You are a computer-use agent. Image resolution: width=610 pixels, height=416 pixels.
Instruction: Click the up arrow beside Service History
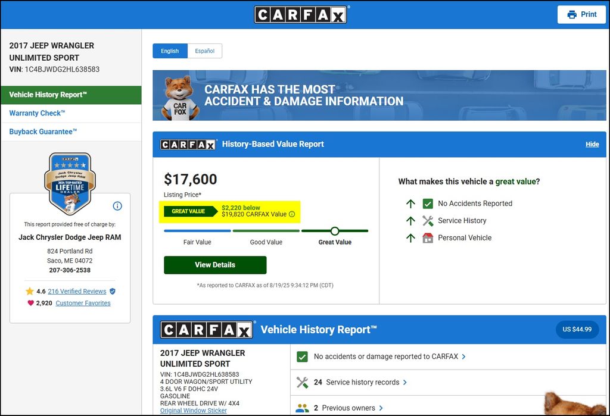pyautogui.click(x=411, y=221)
